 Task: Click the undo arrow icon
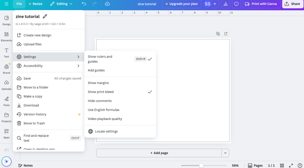tap(84, 4)
